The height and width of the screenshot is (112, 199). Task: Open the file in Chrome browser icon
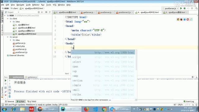178,19
